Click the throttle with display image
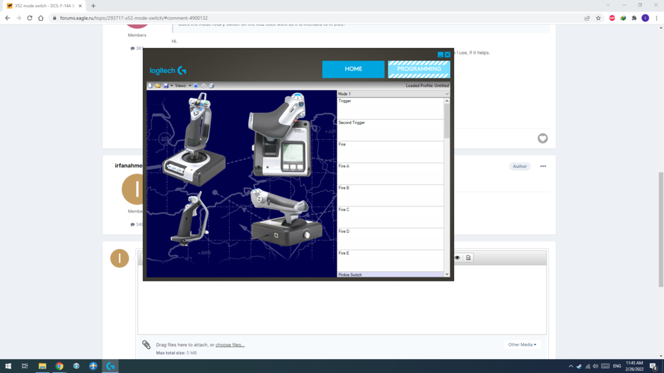 tap(280, 135)
